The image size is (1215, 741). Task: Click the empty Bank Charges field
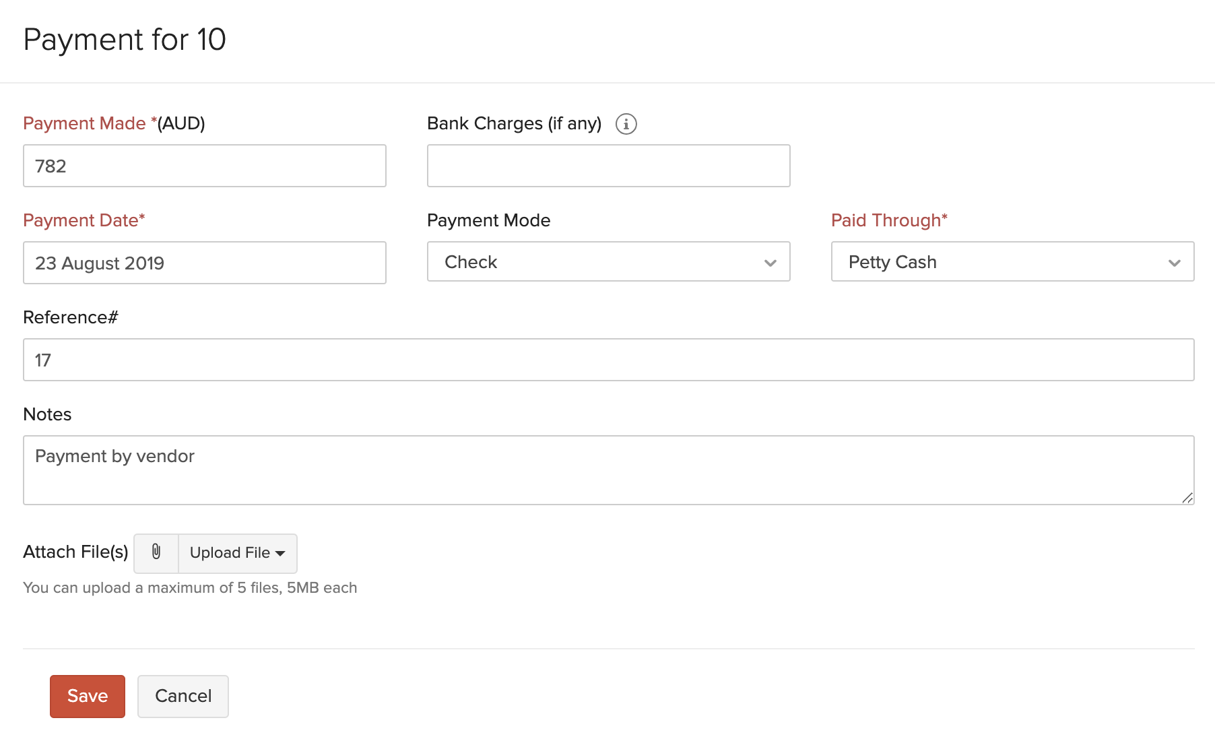607,166
